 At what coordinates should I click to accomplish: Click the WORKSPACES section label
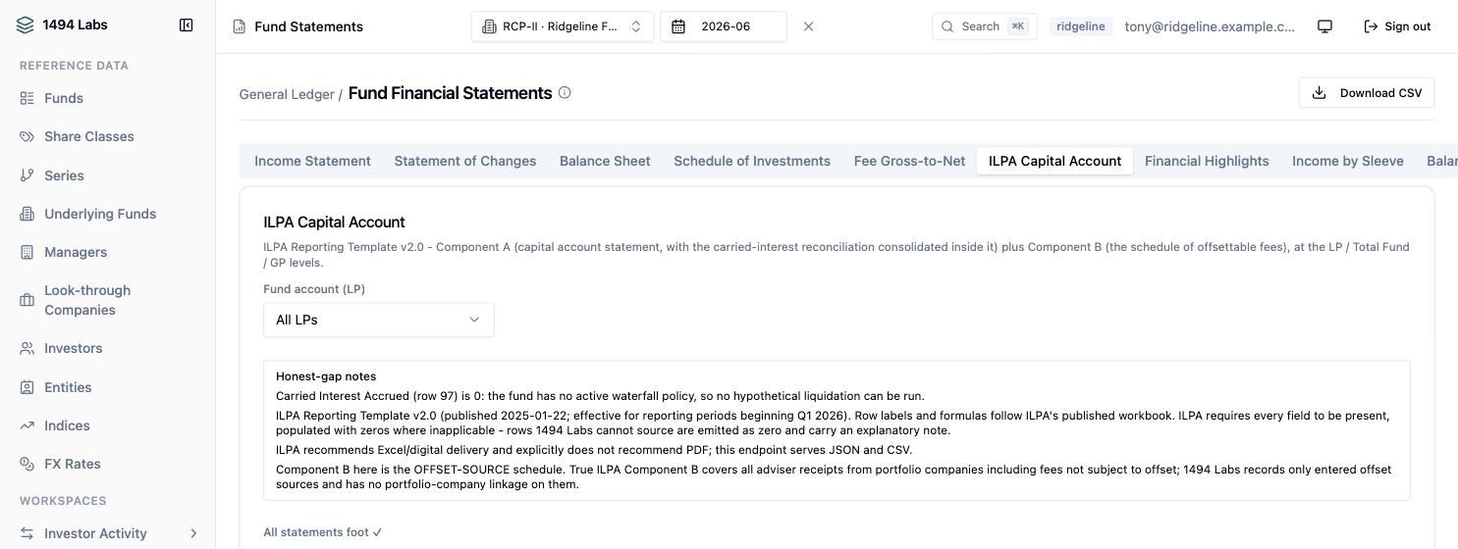point(63,501)
